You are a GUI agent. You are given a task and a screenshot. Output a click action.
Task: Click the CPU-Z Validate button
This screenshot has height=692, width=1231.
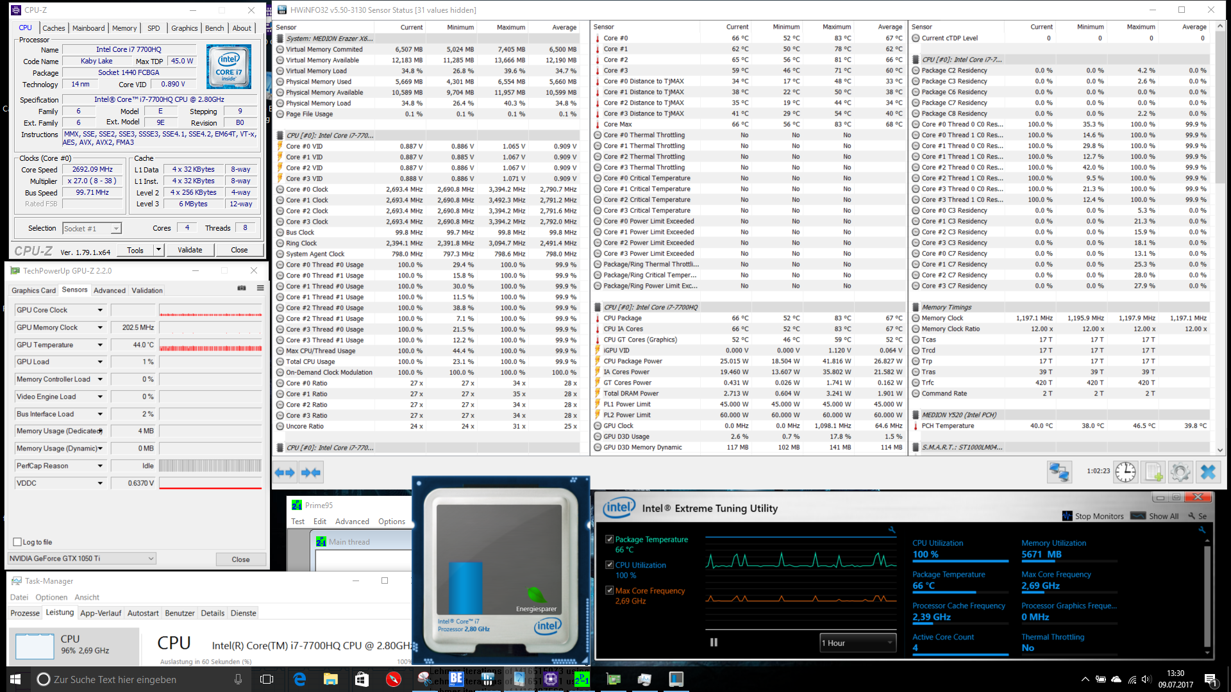(190, 250)
